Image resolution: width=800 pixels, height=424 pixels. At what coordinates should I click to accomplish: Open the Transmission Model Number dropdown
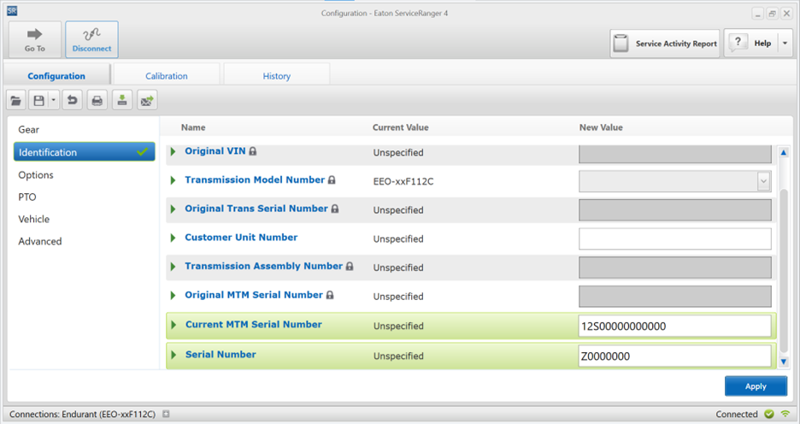click(x=762, y=181)
